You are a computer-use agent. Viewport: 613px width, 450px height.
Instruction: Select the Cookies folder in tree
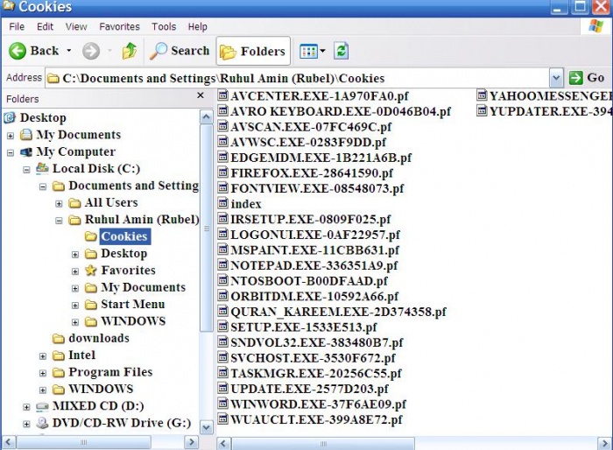124,236
